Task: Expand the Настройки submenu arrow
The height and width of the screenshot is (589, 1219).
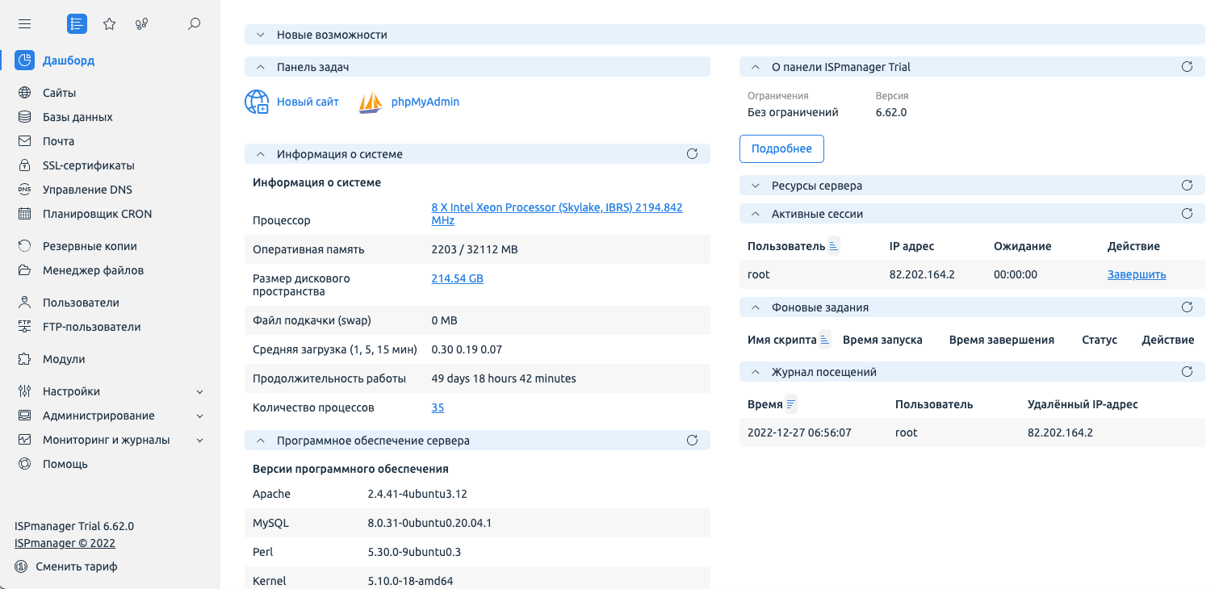Action: (x=200, y=391)
